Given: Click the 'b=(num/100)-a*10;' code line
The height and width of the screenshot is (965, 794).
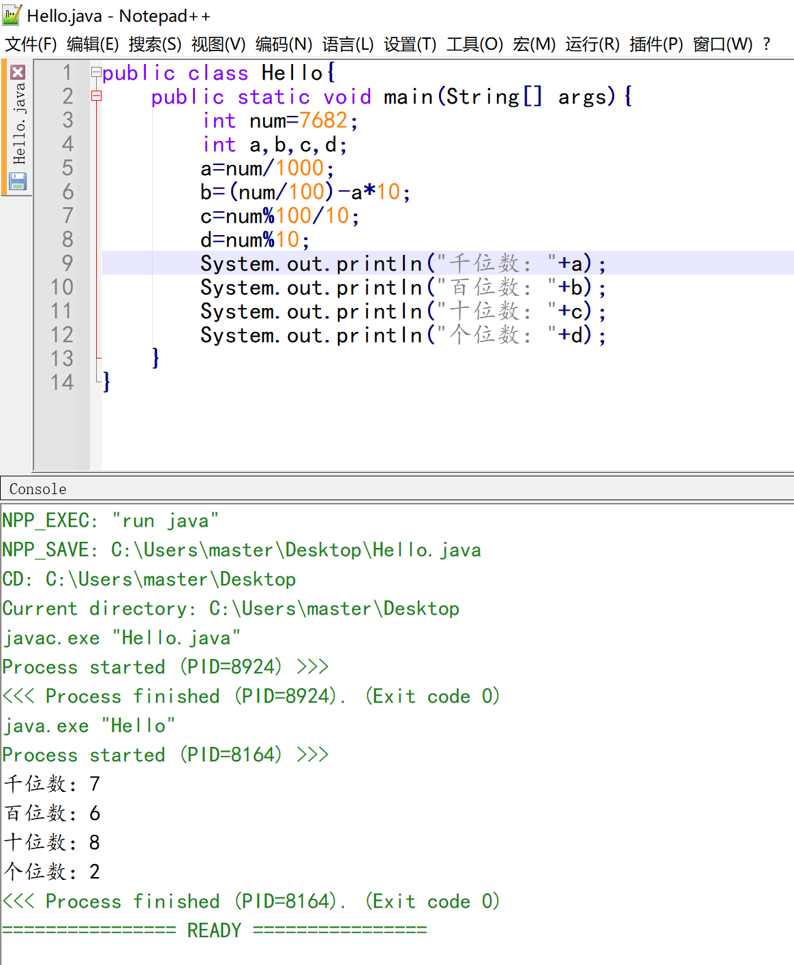Looking at the screenshot, I should [305, 192].
